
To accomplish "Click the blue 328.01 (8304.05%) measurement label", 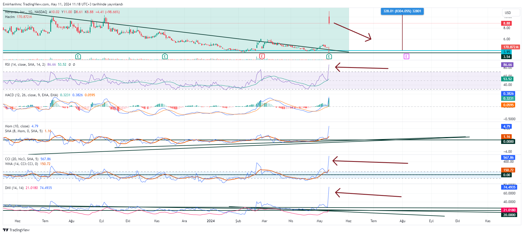I will pos(402,11).
